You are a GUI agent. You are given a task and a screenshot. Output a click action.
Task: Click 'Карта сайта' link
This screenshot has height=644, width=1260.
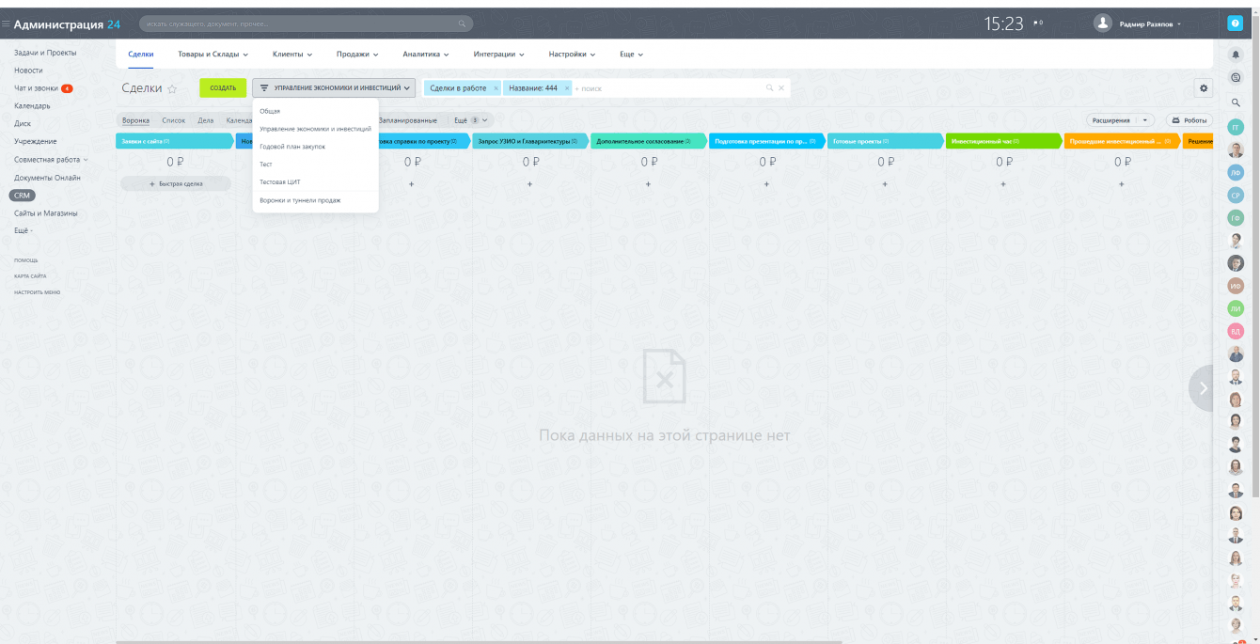pos(30,276)
